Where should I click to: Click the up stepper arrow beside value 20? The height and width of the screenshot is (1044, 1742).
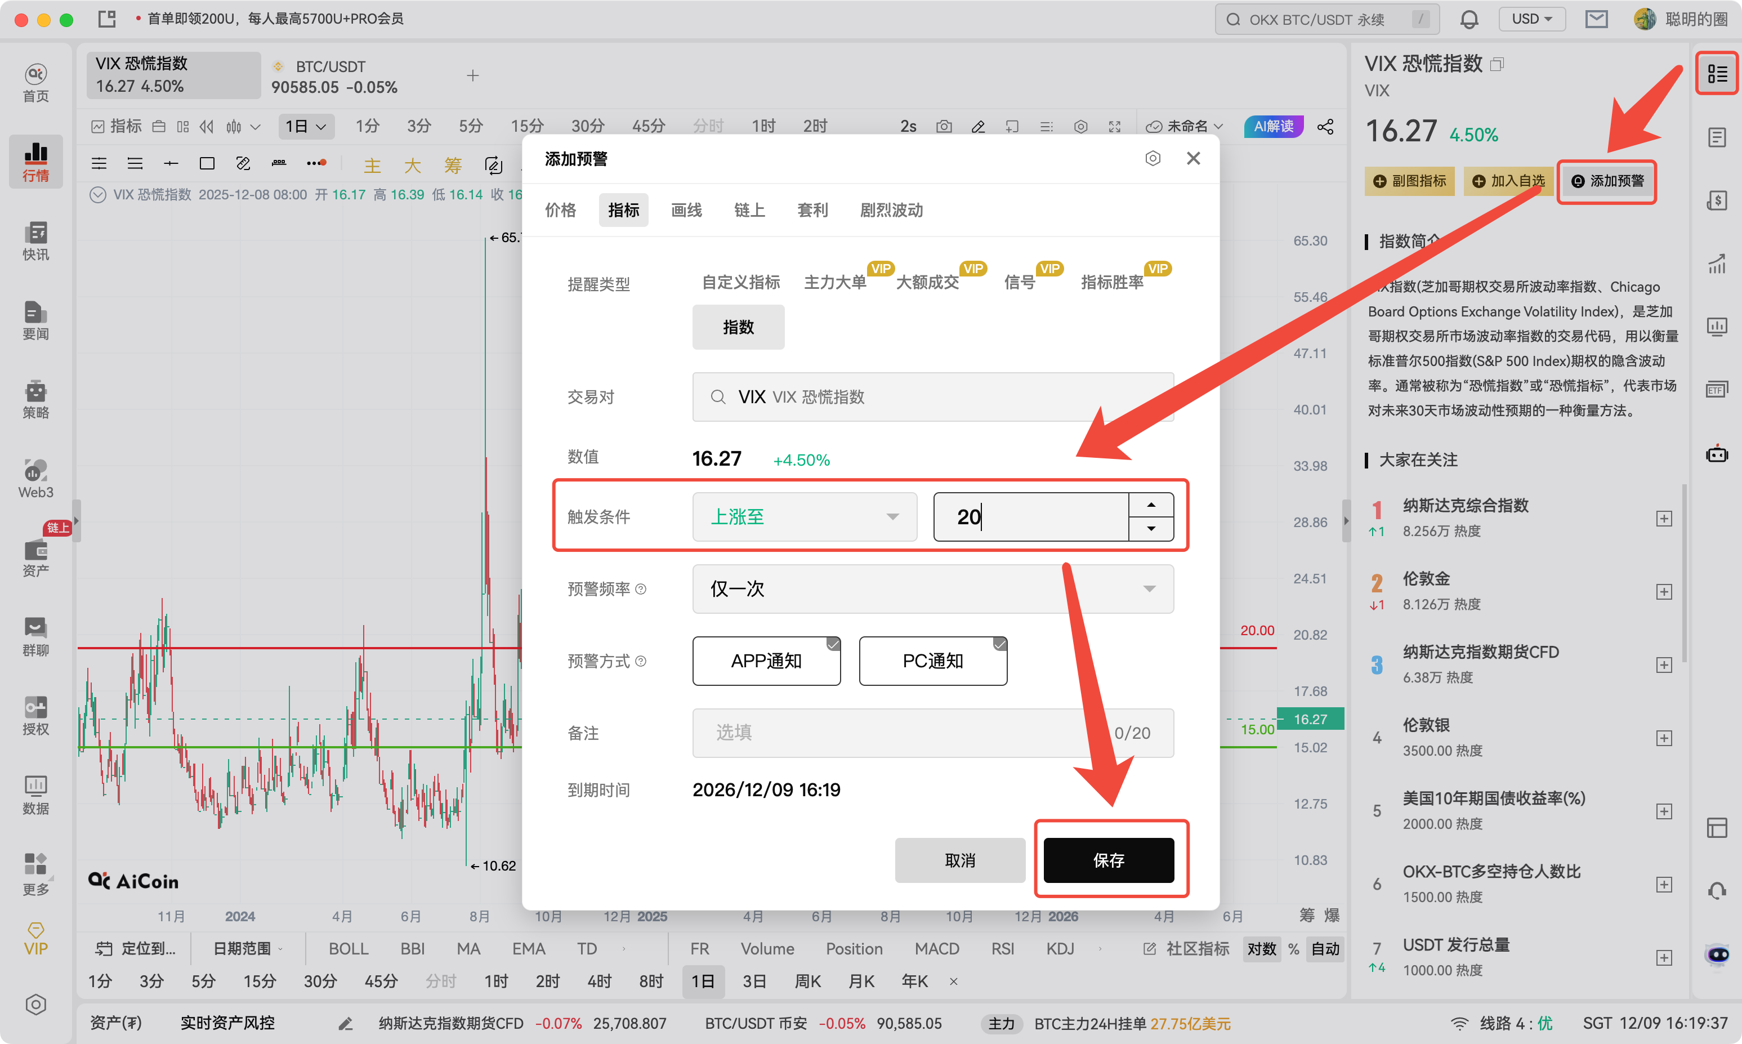point(1151,504)
